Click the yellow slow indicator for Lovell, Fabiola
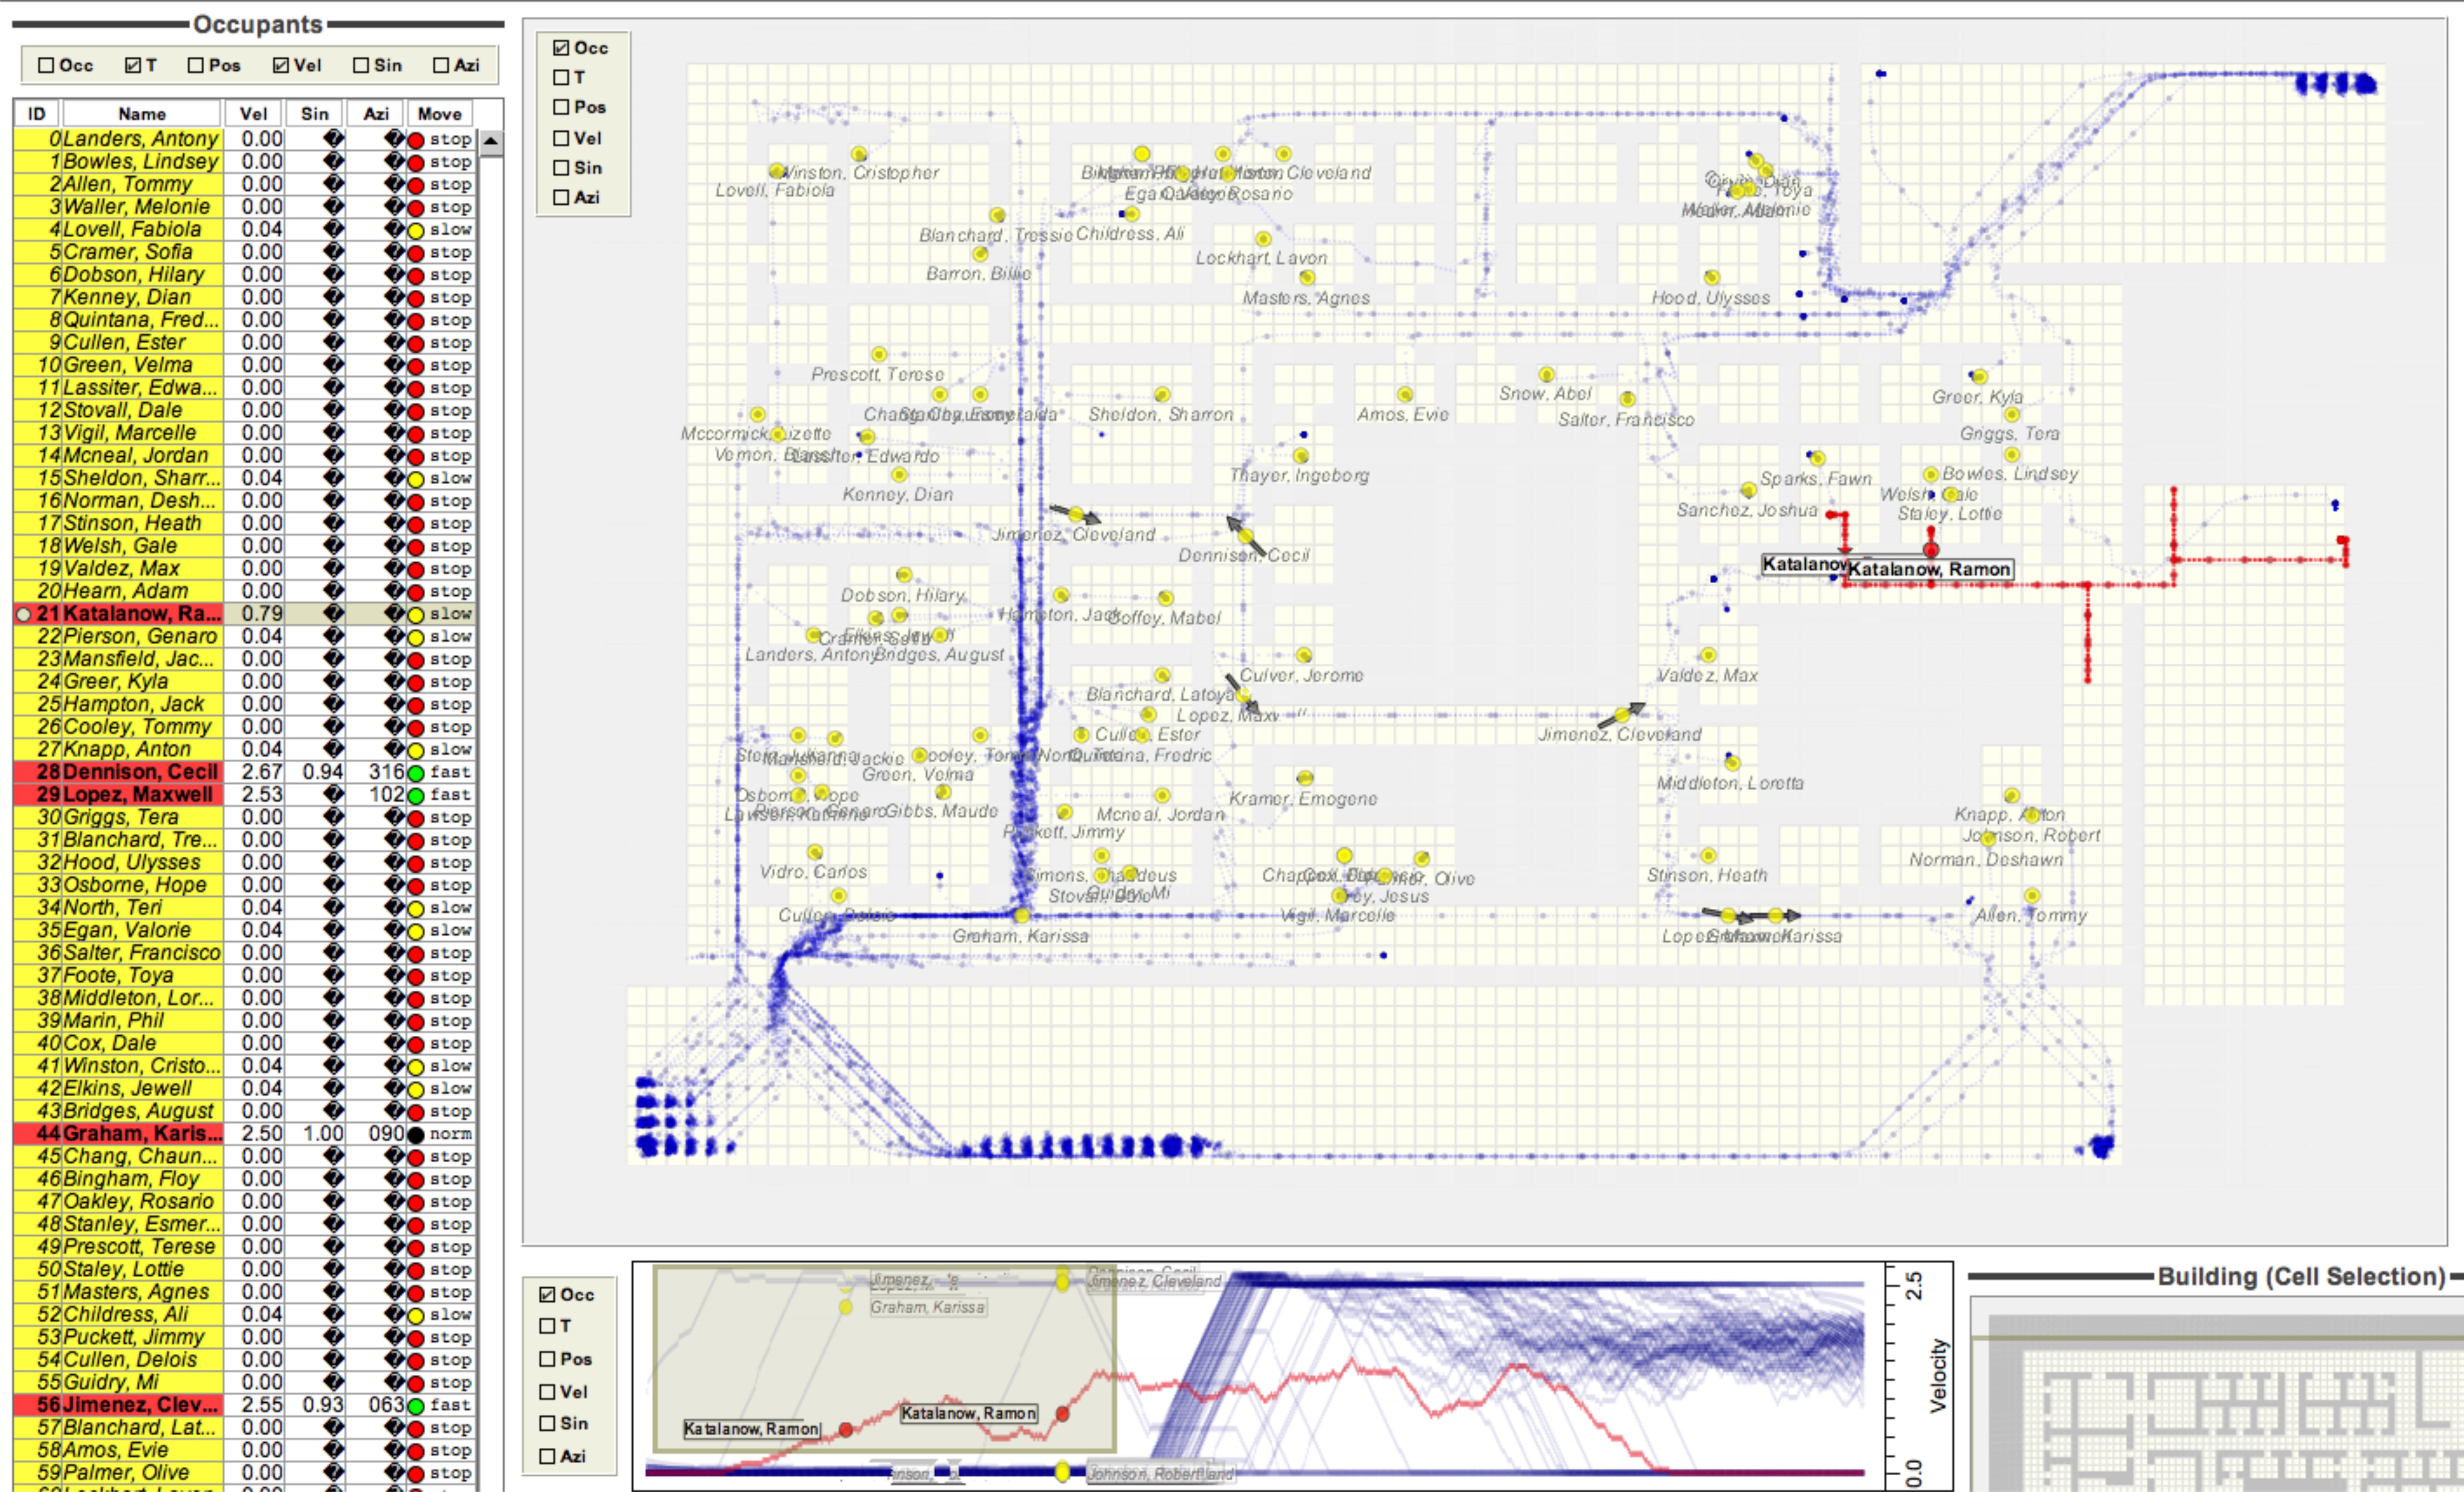Viewport: 2464px width, 1492px height. 416,230
